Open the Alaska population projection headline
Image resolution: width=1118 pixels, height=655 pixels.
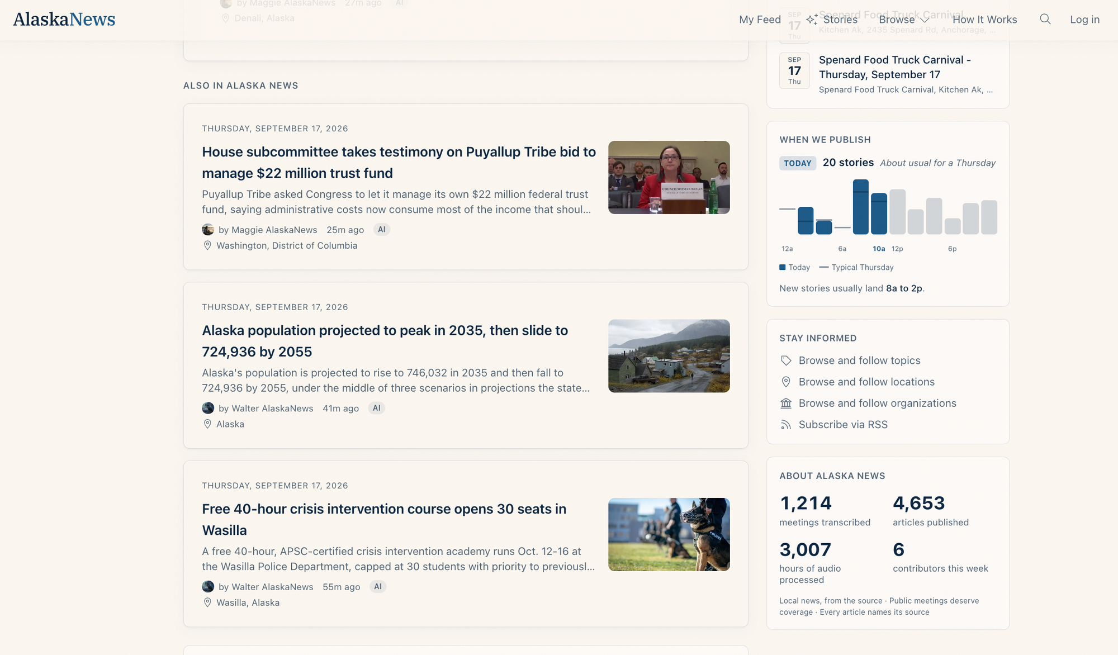point(385,341)
